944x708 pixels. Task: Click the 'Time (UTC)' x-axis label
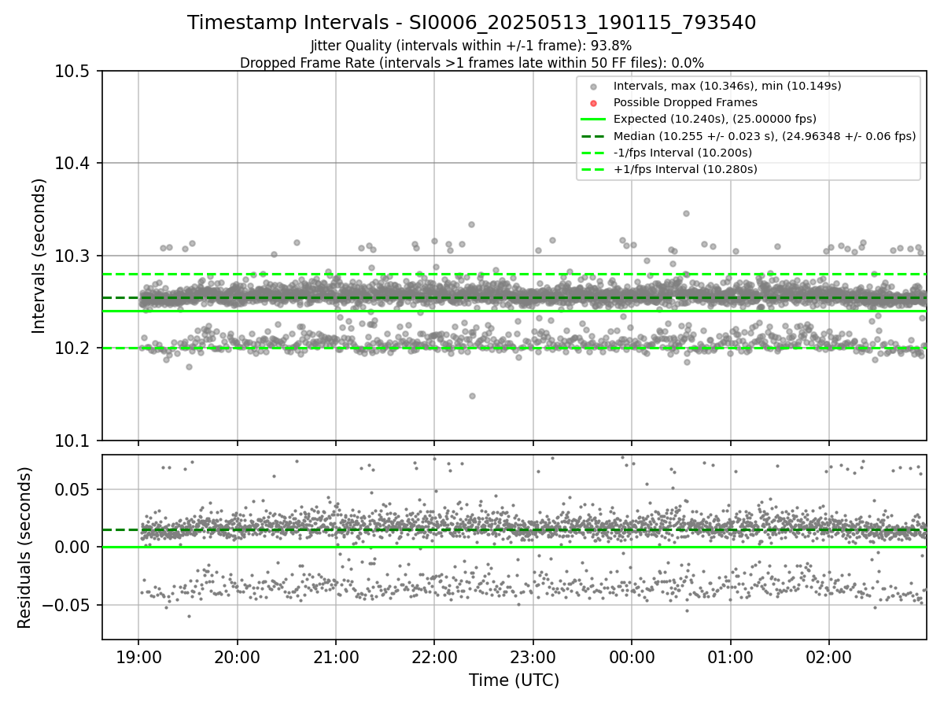click(514, 680)
